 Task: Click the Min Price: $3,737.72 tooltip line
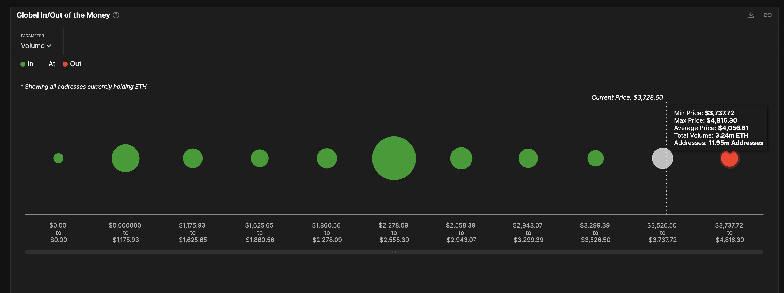[704, 113]
